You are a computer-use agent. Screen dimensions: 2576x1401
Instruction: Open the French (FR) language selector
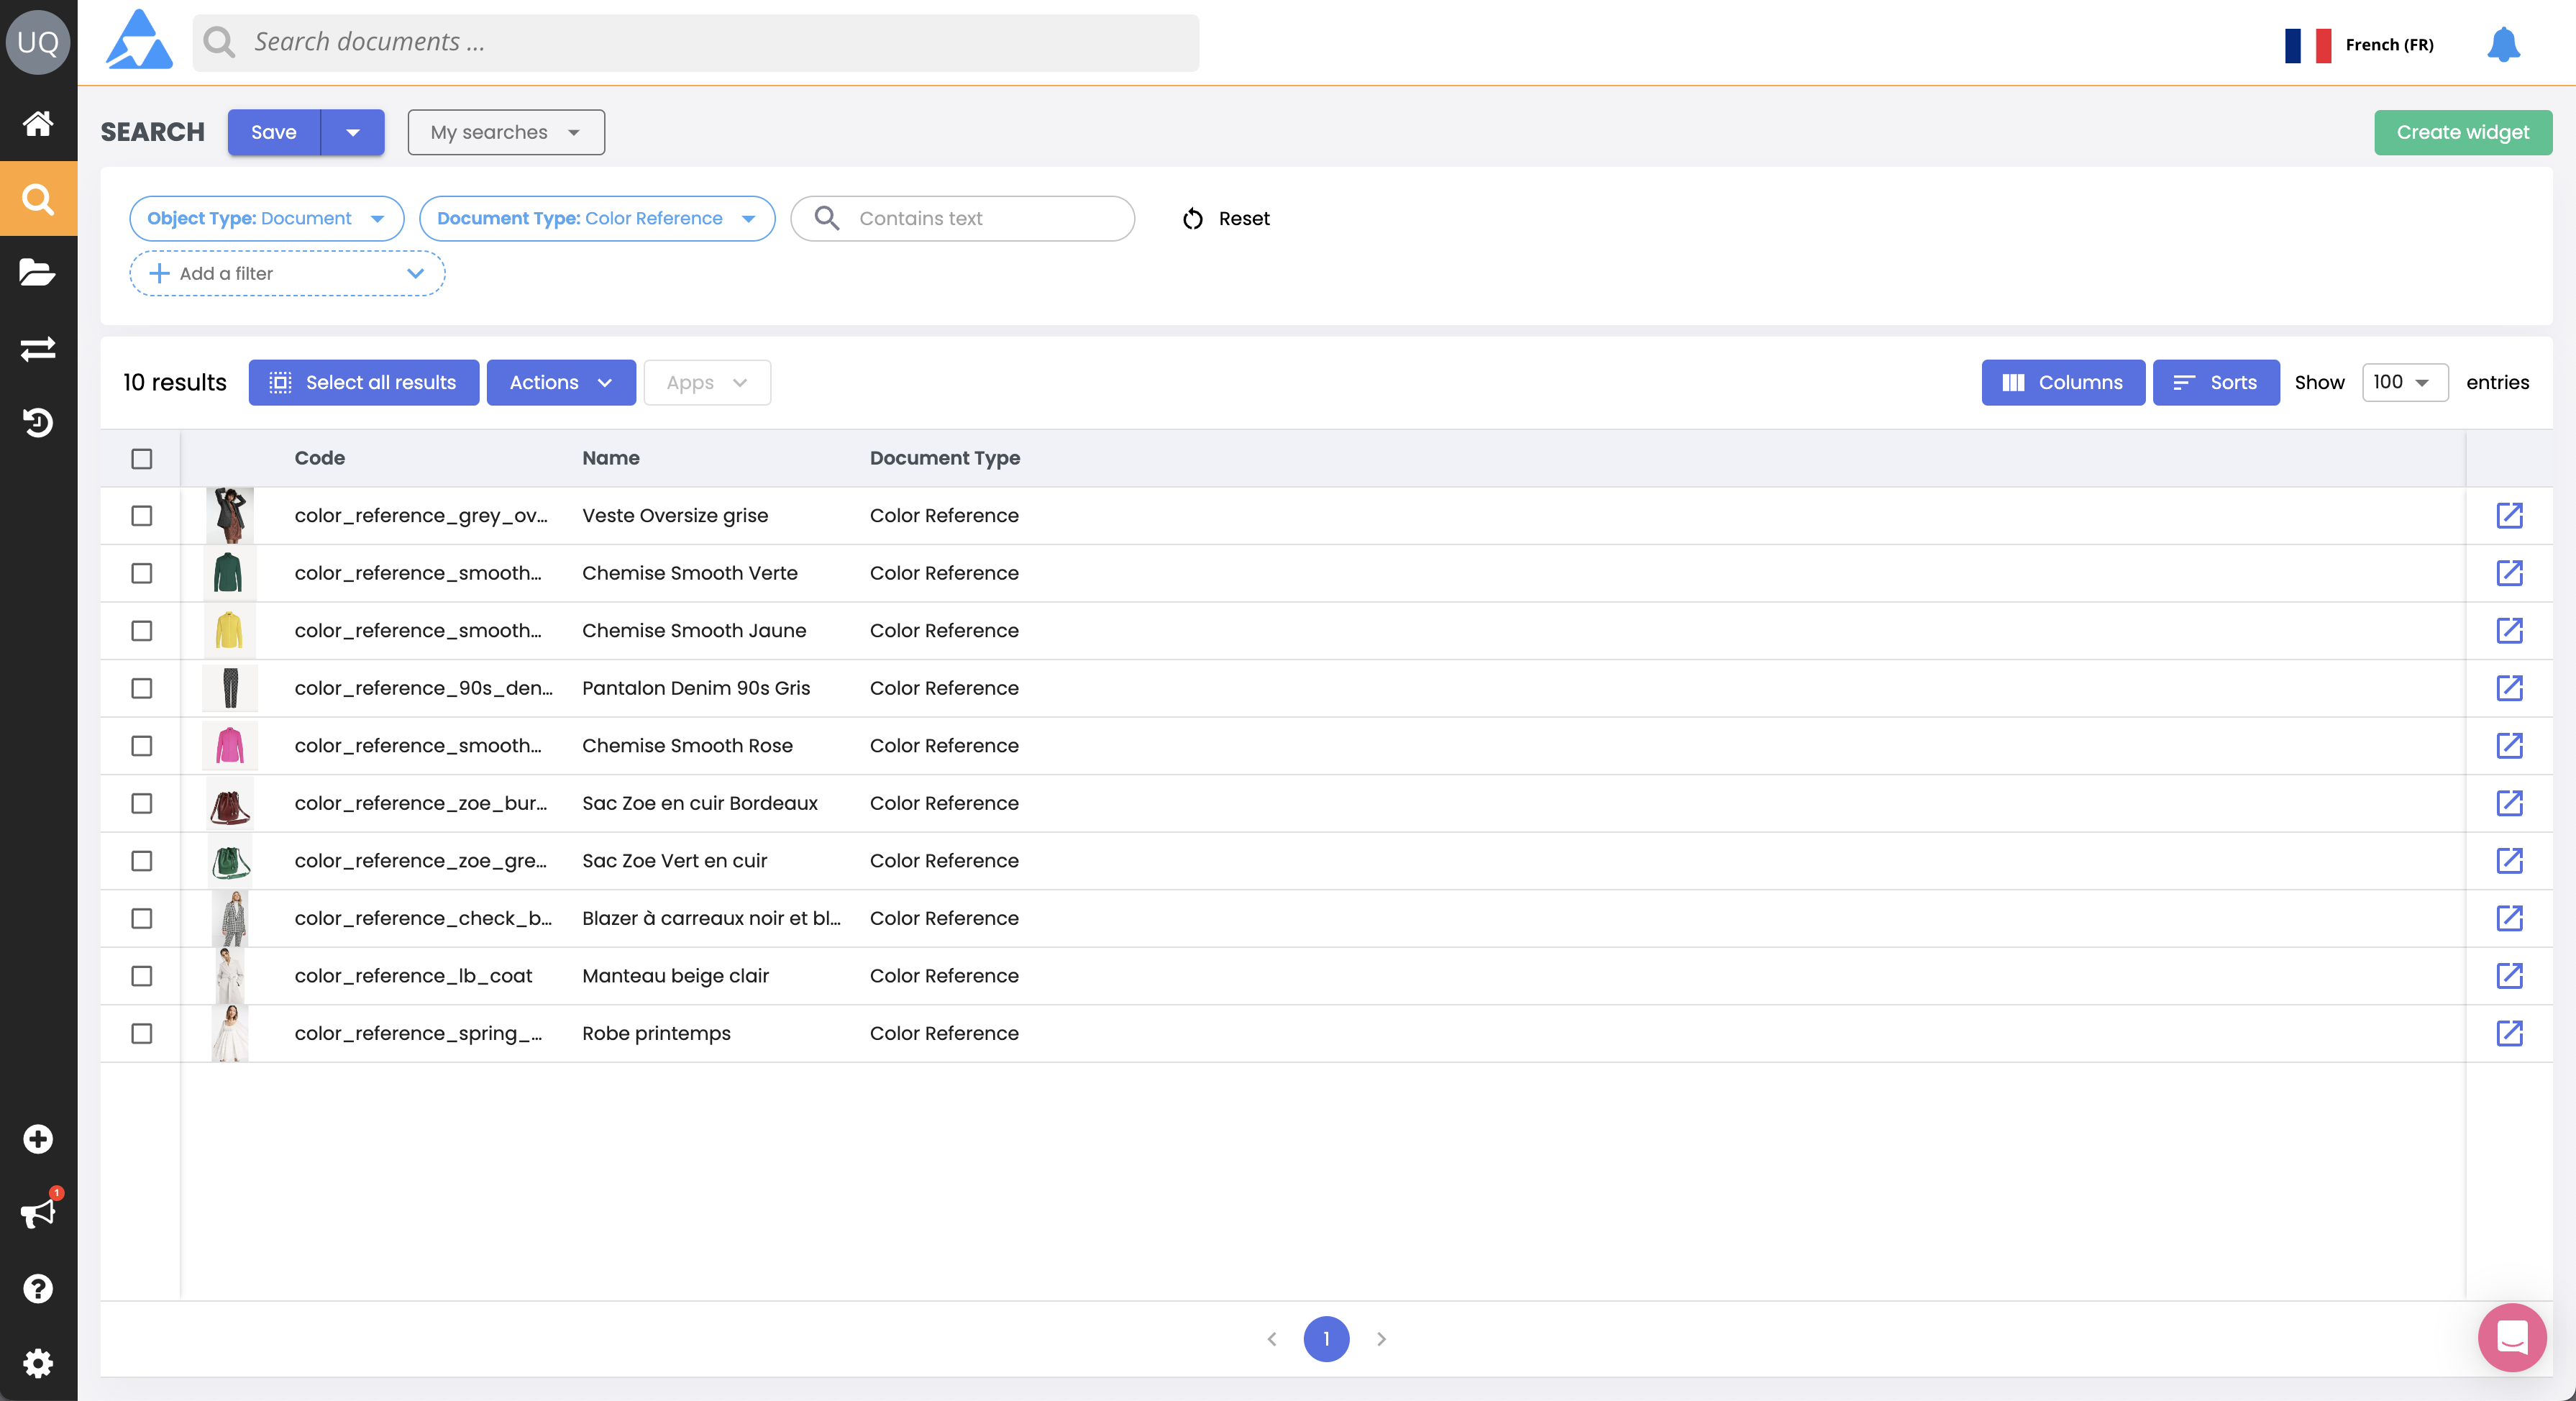coord(2359,45)
